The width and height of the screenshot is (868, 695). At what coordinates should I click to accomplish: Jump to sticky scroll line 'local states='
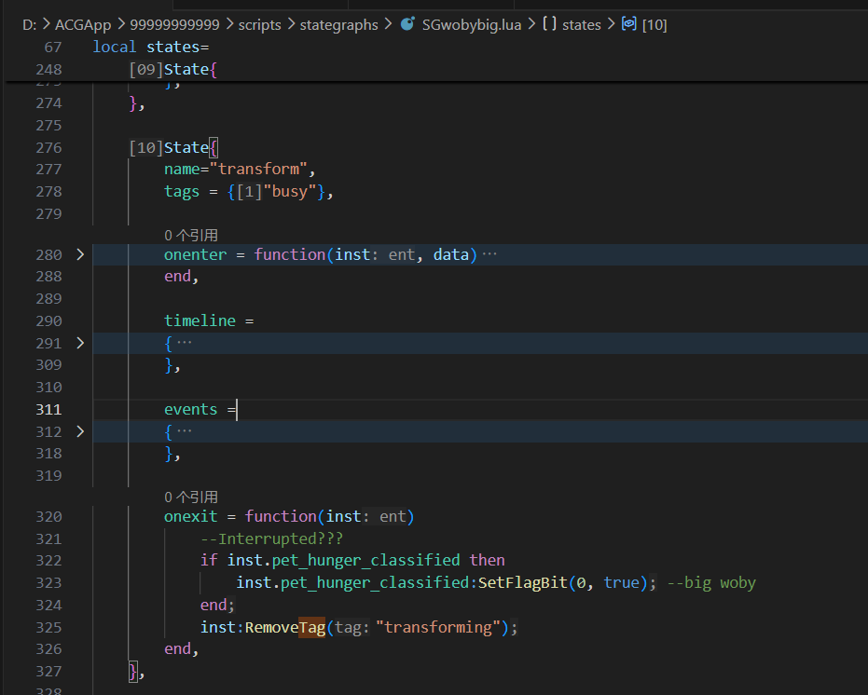(151, 47)
